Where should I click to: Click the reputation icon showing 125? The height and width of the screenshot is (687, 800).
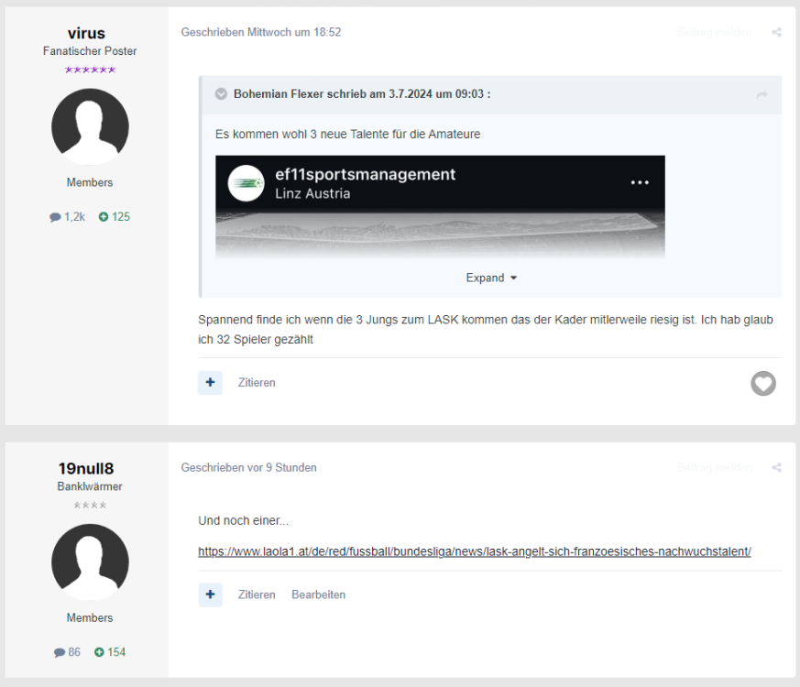click(104, 217)
